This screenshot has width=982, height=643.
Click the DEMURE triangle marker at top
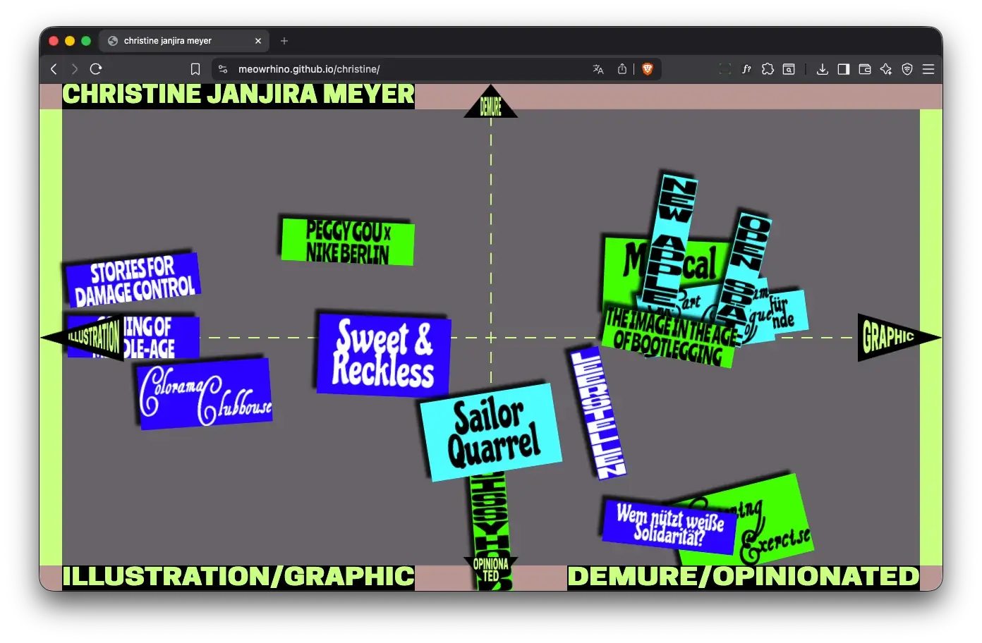(x=491, y=102)
